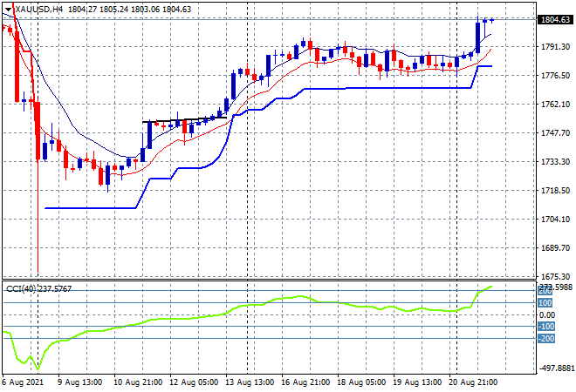
Task: Click the long red candle wick reaching 1675
Action: [x=38, y=216]
